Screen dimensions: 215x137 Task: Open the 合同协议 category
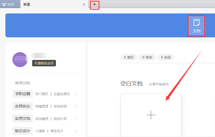[22, 106]
